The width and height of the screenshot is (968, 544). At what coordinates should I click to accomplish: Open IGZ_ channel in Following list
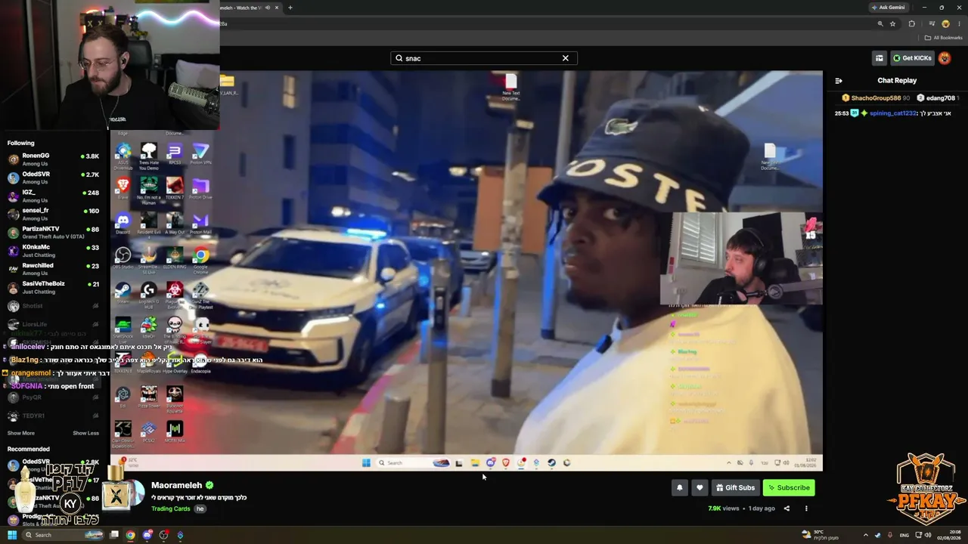pyautogui.click(x=54, y=196)
